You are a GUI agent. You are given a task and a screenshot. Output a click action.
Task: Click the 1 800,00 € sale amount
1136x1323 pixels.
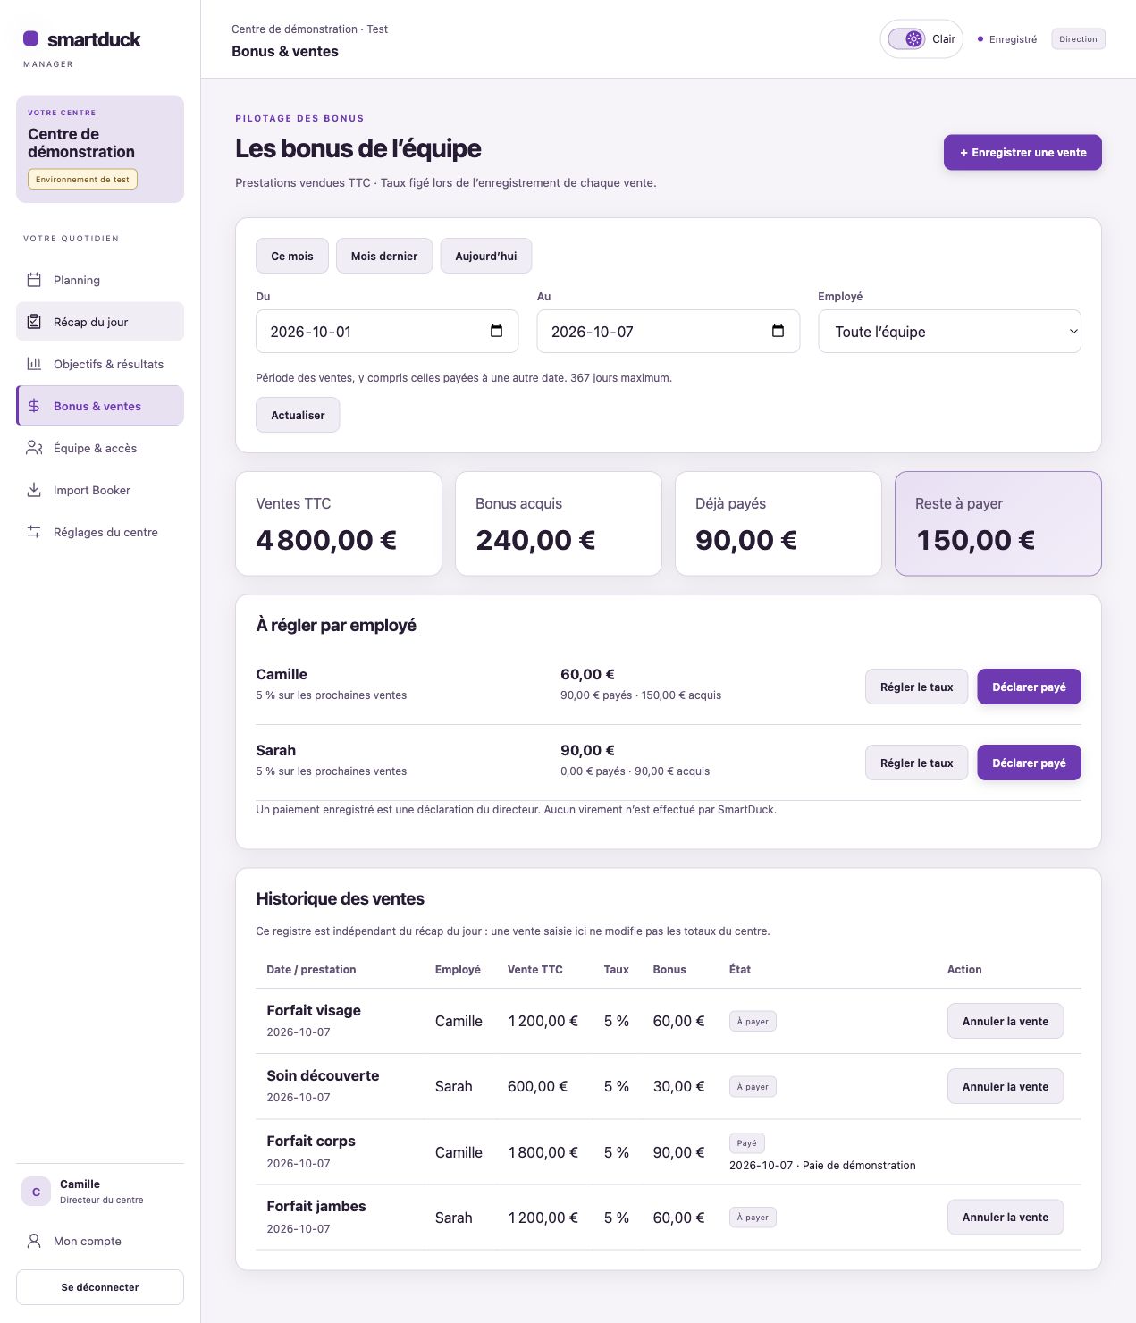543,1152
